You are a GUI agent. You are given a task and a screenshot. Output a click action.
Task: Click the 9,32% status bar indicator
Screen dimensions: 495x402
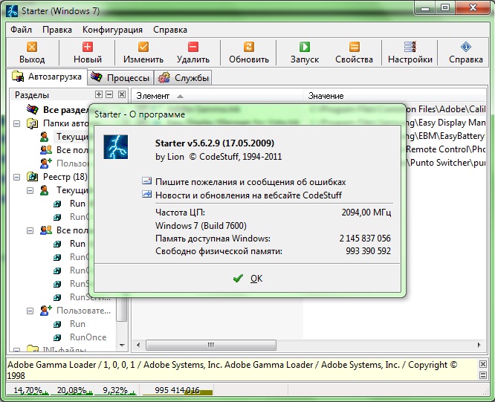[115, 390]
